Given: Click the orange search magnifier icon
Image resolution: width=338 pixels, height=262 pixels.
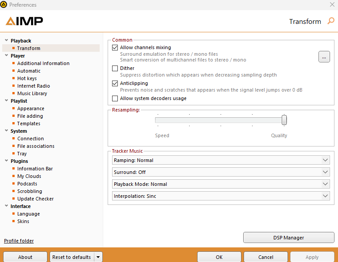Looking at the screenshot, I should tap(331, 21).
